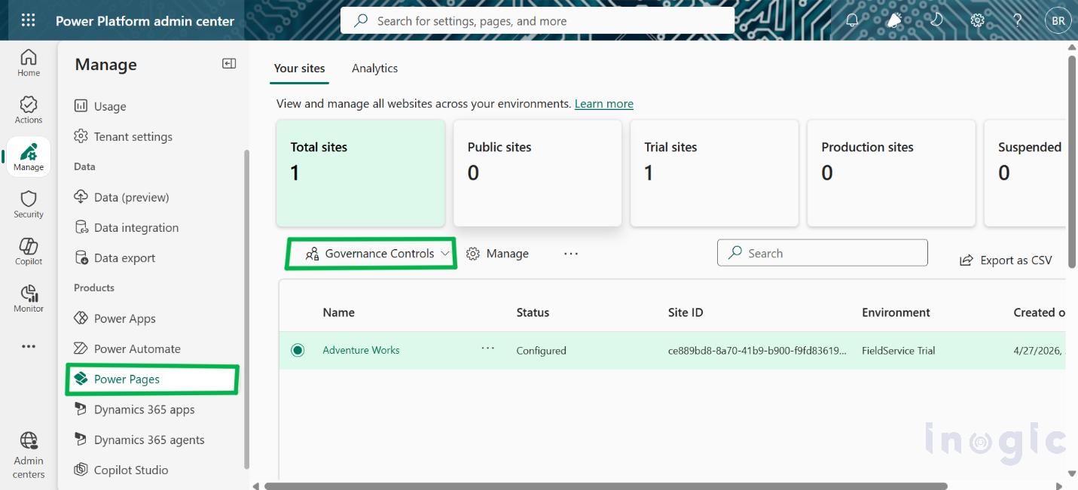1078x490 pixels.
Task: Toggle dark mode moon icon
Action: tap(936, 20)
